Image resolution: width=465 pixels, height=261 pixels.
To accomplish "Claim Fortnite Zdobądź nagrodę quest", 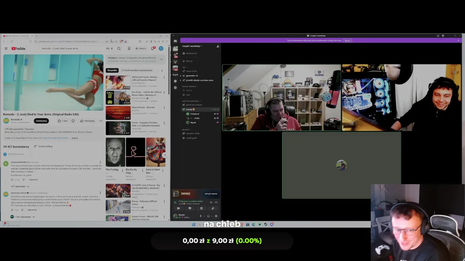I will click(211, 194).
